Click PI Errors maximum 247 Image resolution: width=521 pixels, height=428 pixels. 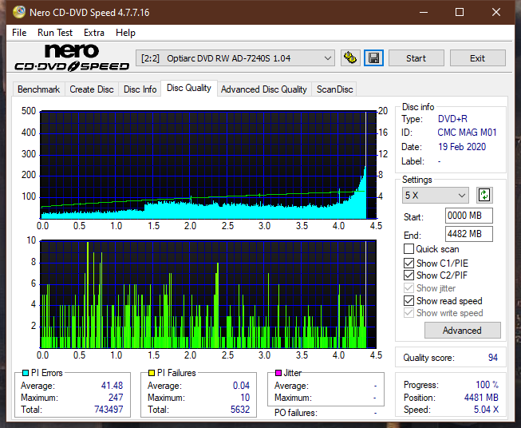point(116,398)
